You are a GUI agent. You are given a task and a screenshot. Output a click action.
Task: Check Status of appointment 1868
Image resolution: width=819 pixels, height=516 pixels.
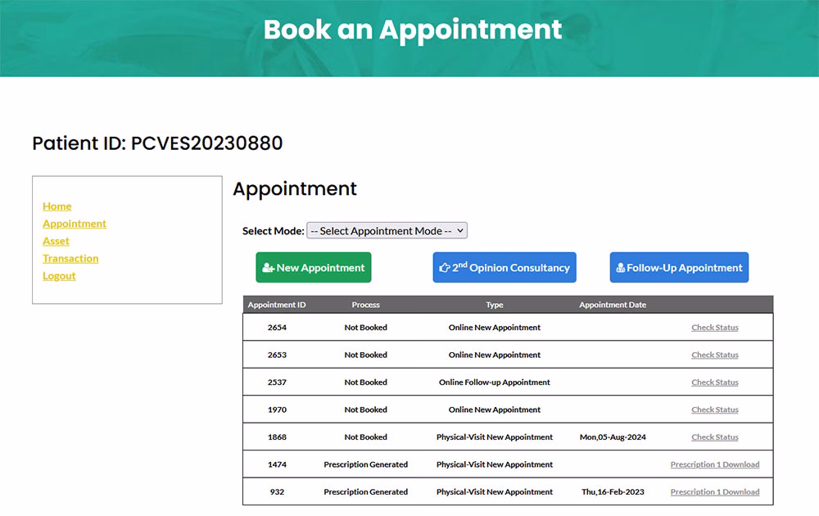point(714,437)
